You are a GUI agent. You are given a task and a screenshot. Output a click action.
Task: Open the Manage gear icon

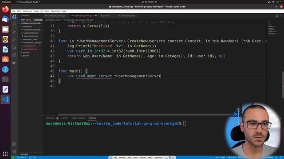click(14, 151)
